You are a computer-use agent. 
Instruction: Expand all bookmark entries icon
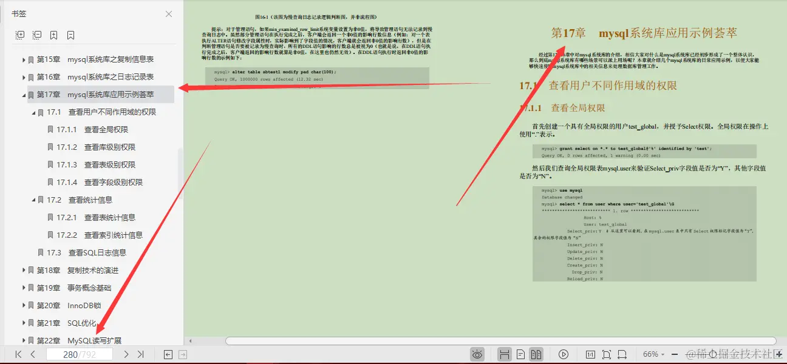(21, 35)
